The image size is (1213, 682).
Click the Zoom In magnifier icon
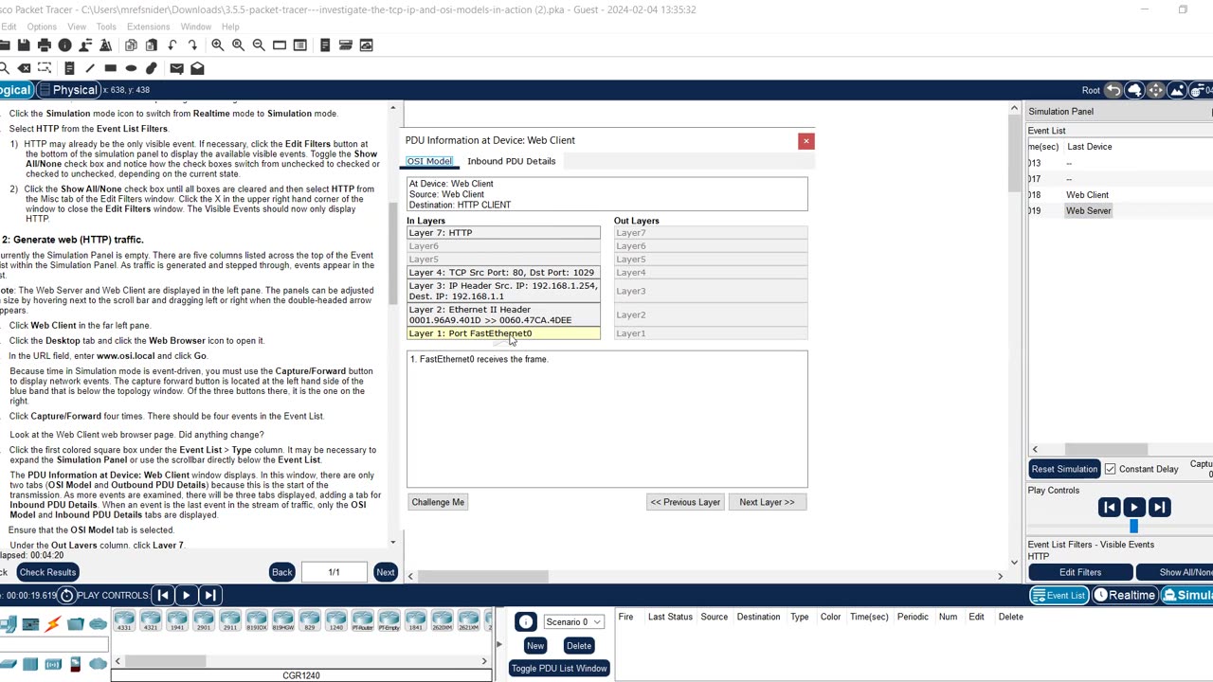coord(218,45)
